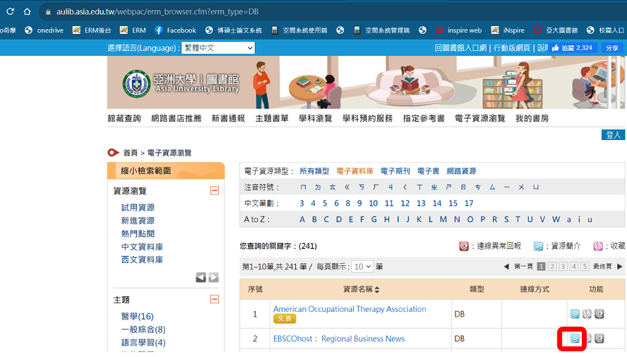Report connection error for American Occupational Therapy Association

coord(599,313)
